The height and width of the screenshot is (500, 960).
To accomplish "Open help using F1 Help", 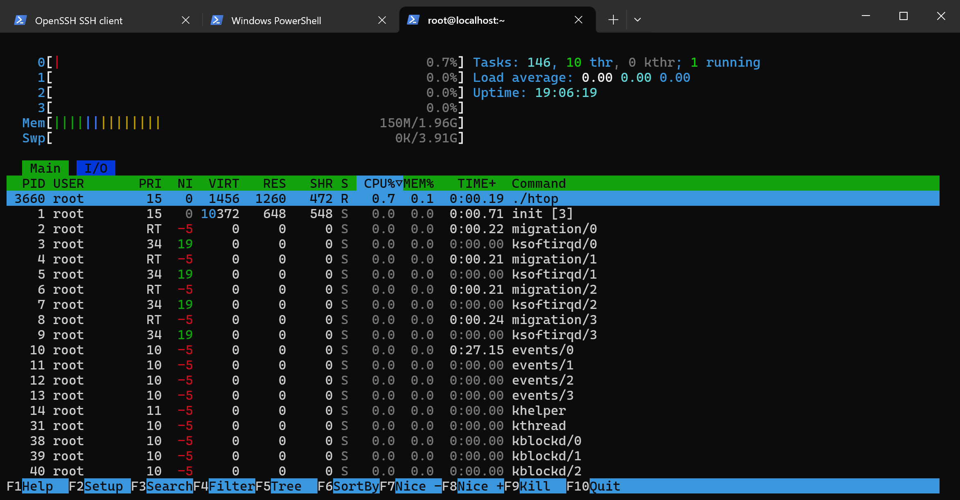I will [37, 486].
